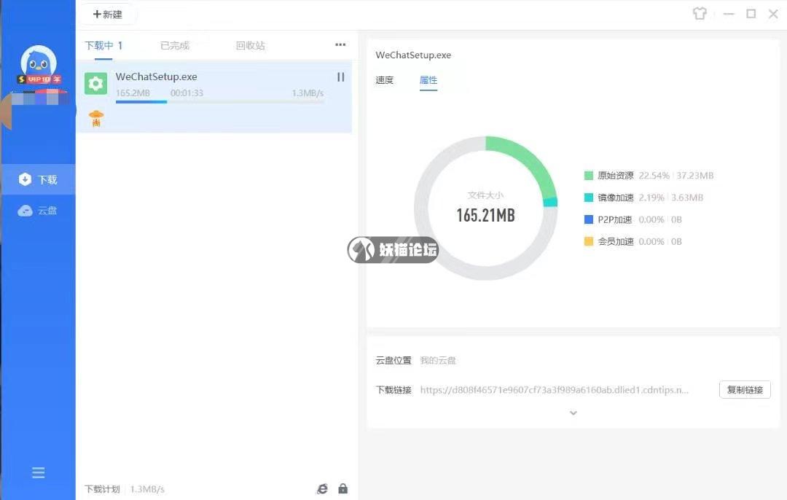Click the 下载 shield icon in the sidebar
Image resolution: width=787 pixels, height=500 pixels.
pos(25,179)
